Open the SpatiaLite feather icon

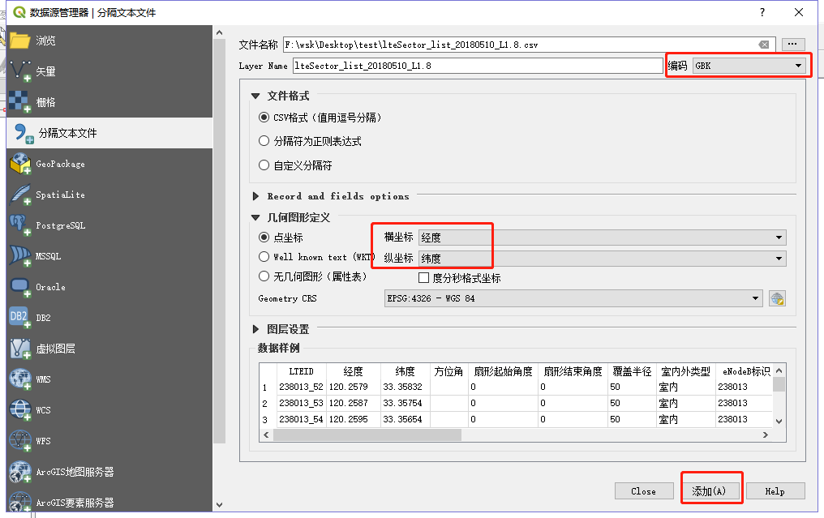pyautogui.click(x=20, y=195)
